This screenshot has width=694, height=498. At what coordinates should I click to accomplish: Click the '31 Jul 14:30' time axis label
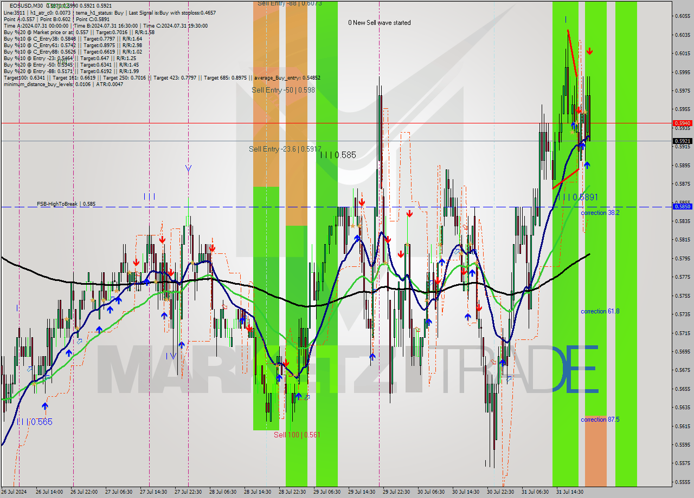point(570,492)
